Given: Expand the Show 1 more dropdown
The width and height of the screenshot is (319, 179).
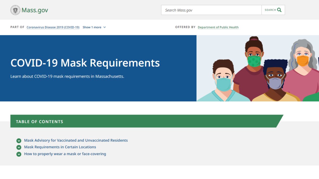Looking at the screenshot, I should pos(92,27).
